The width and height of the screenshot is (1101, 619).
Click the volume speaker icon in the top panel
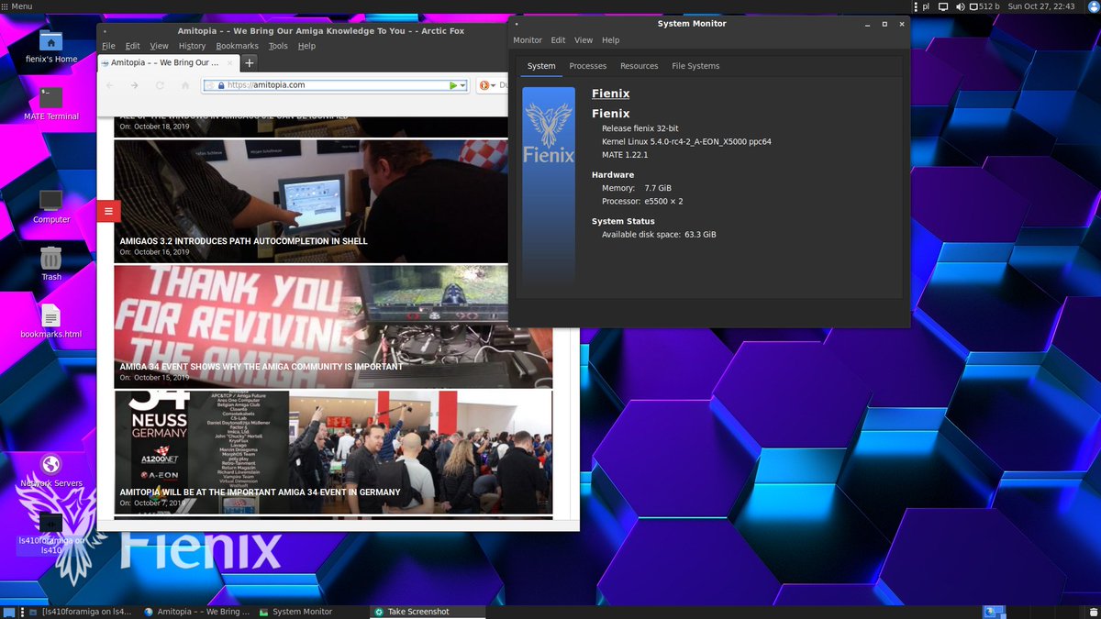960,6
